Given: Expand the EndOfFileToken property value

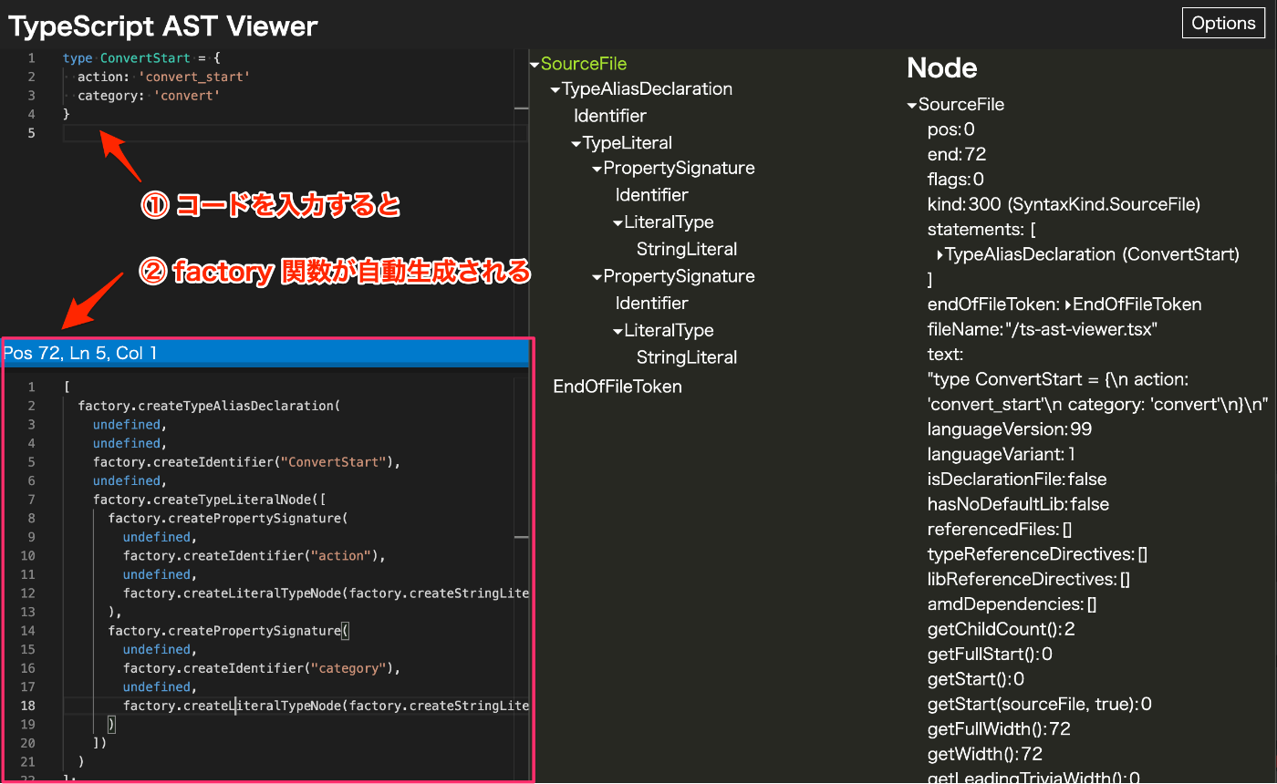Looking at the screenshot, I should 1068,304.
